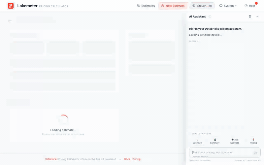Click the "Hi! I'm your Databricks pricing assistant" message
The image size is (264, 165).
(215, 29)
